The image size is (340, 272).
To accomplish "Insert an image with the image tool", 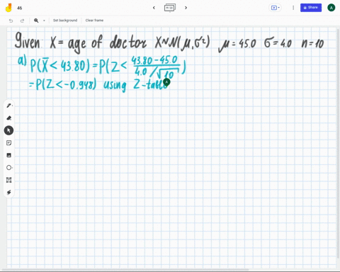I will click(8, 155).
